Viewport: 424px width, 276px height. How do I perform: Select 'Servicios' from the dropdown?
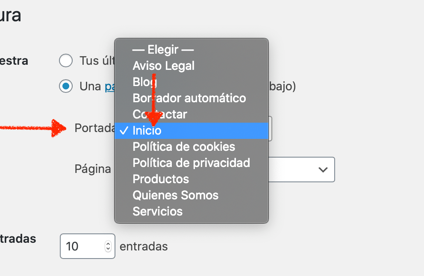point(191,212)
